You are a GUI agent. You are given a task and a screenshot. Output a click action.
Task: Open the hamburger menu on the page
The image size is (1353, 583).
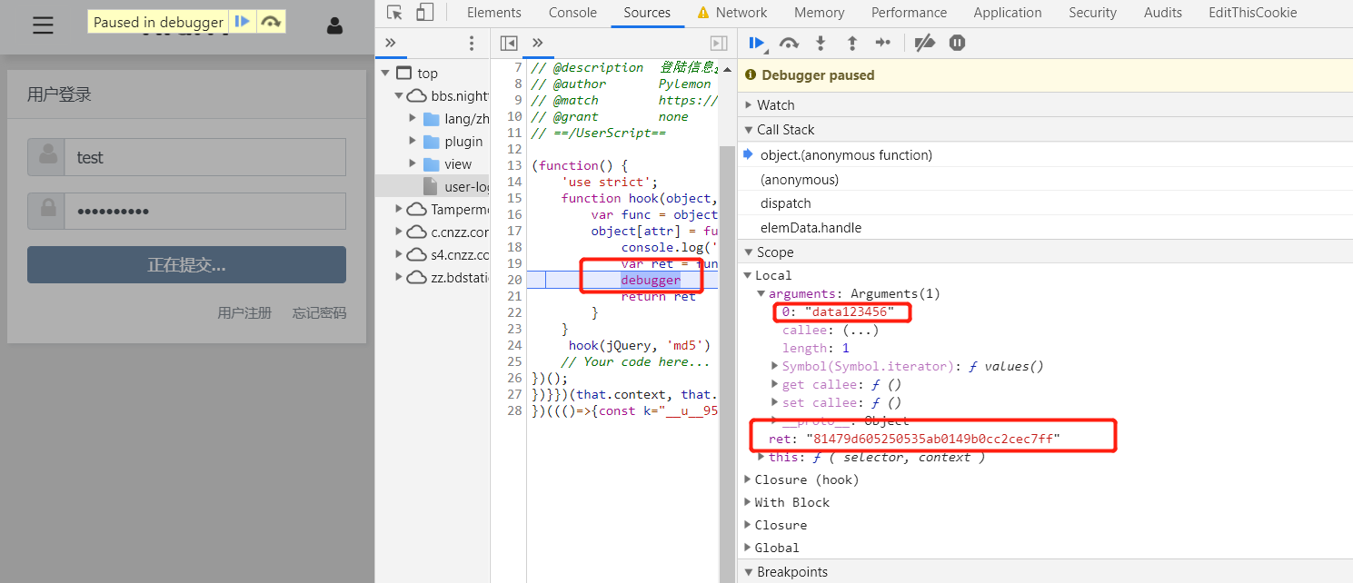point(43,25)
